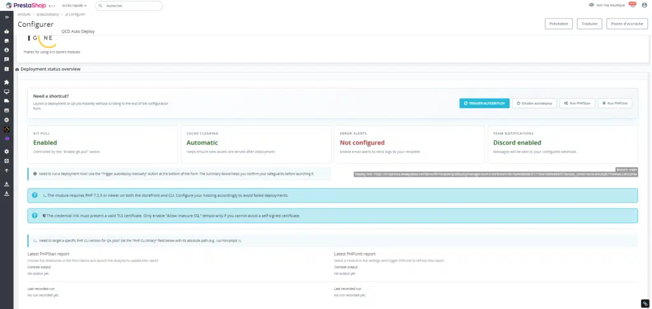The image size is (652, 309).
Task: Open Orders via the basket sidebar icon
Action: point(6,32)
